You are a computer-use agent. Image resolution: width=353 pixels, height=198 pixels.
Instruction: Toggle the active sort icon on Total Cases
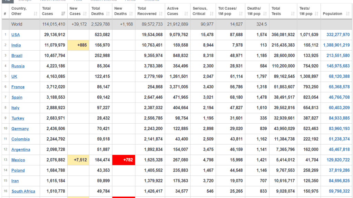click(x=63, y=14)
